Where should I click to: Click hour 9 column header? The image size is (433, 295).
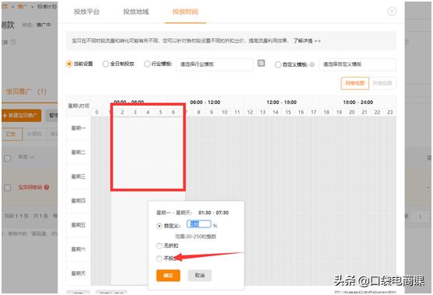pos(211,113)
